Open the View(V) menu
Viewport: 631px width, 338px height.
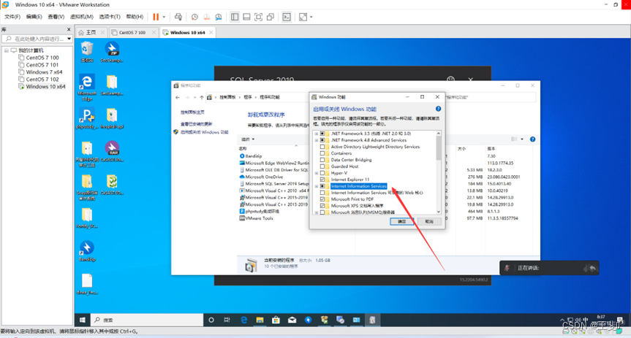pos(56,17)
